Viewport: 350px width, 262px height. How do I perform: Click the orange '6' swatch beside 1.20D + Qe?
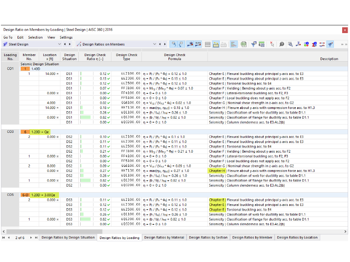click(25, 132)
